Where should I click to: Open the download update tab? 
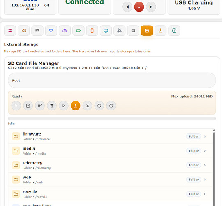tap(161, 30)
